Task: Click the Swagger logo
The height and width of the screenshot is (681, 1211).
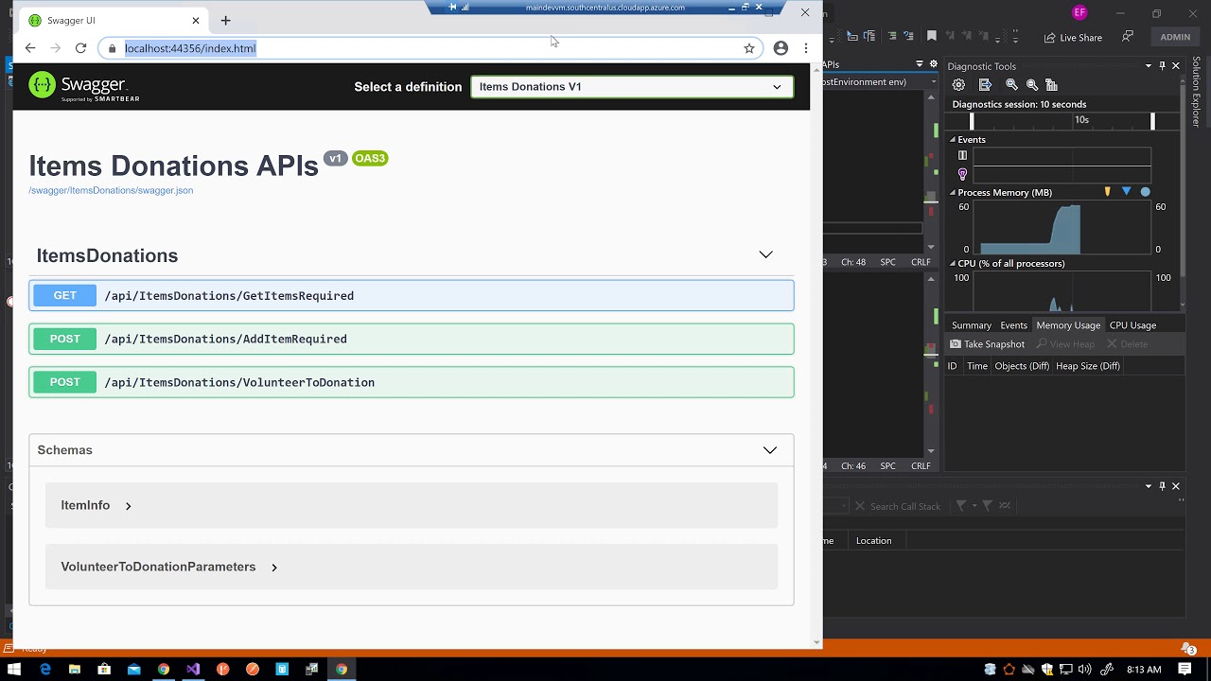Action: point(84,86)
